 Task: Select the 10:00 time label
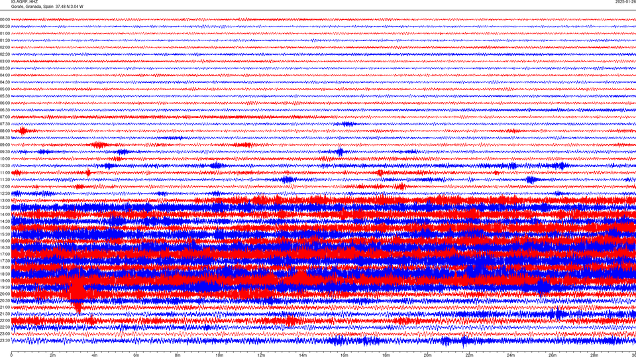point(5,158)
